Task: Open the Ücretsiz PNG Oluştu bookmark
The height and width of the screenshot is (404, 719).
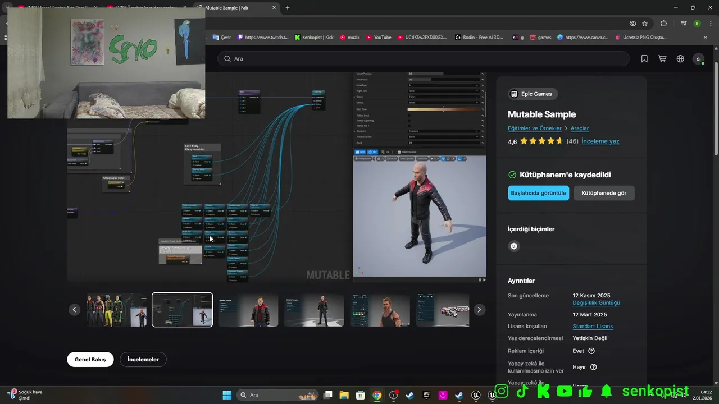Action: pyautogui.click(x=640, y=37)
